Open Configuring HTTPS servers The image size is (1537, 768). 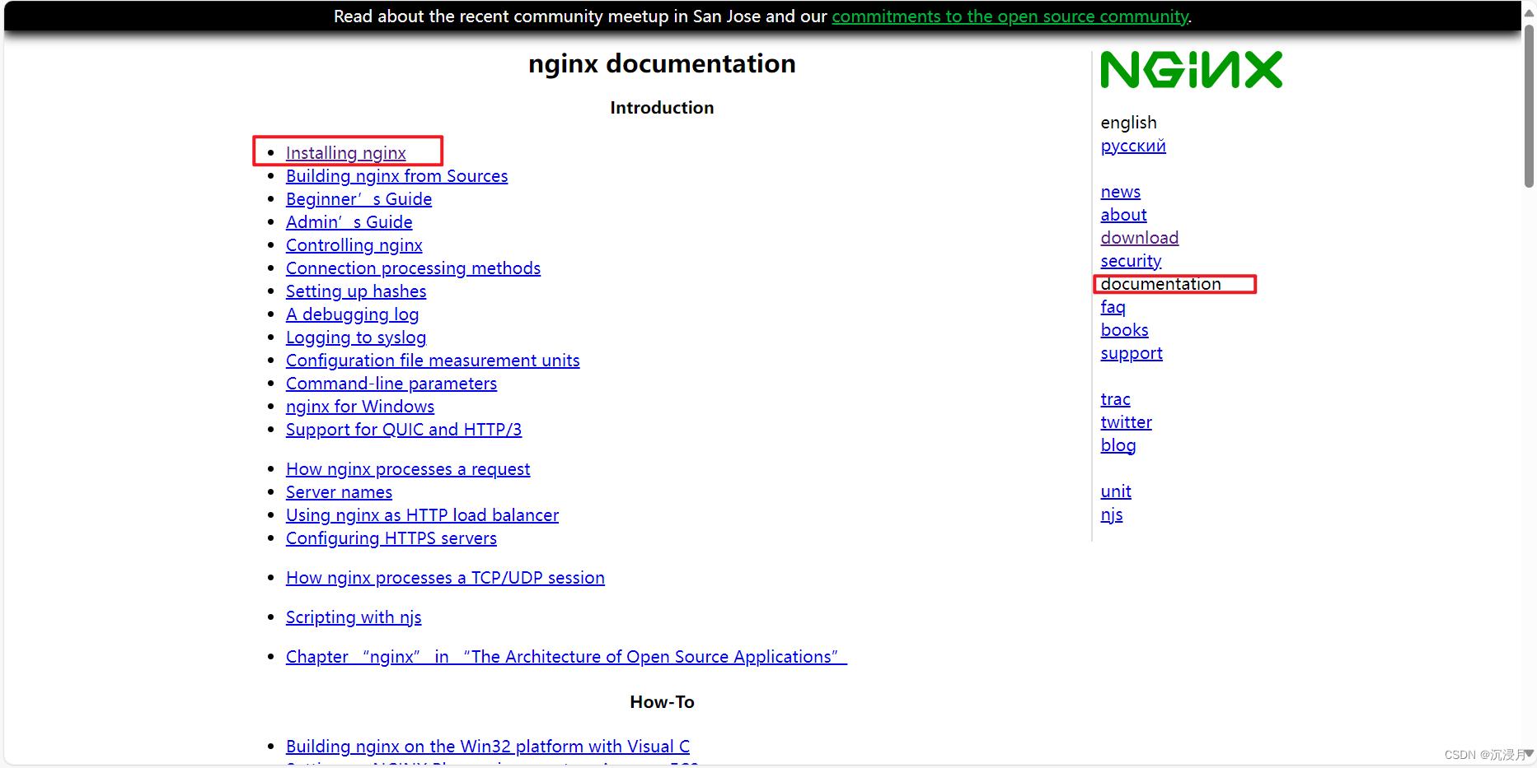391,538
